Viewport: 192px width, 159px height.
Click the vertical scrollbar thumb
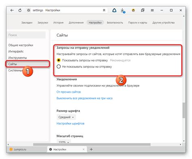(184, 110)
